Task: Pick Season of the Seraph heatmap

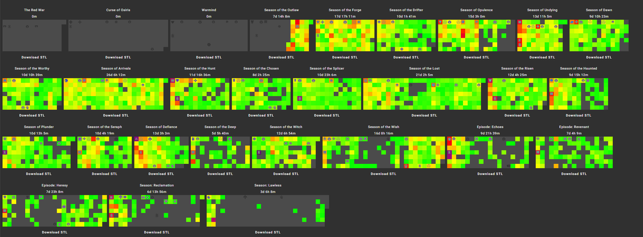Action: coord(104,152)
